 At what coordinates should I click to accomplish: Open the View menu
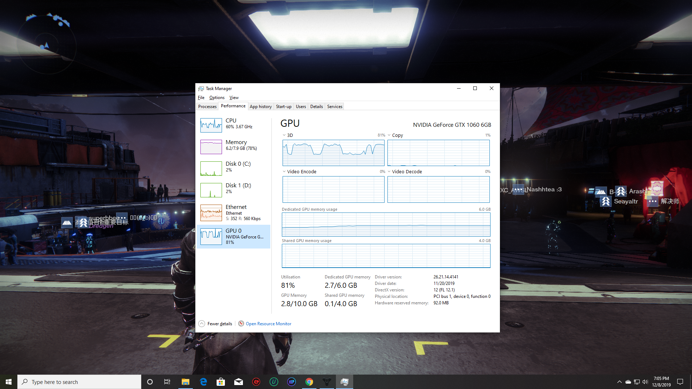point(234,98)
